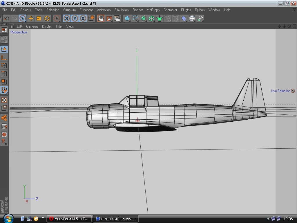Screen dimensions: 297x223
Task: Add a Cube primitive object
Action: (127, 19)
